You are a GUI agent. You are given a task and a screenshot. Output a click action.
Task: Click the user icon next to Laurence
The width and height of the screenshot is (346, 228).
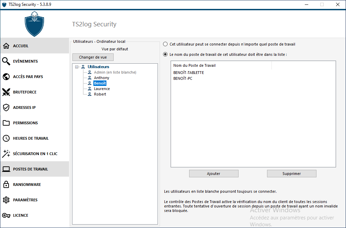[x=90, y=89]
